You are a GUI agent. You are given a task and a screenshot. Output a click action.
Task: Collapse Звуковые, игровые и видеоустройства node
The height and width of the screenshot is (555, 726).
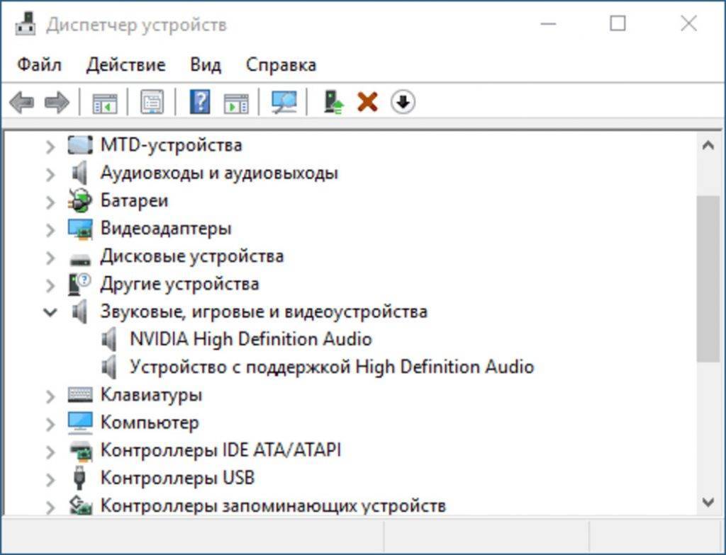[50, 312]
